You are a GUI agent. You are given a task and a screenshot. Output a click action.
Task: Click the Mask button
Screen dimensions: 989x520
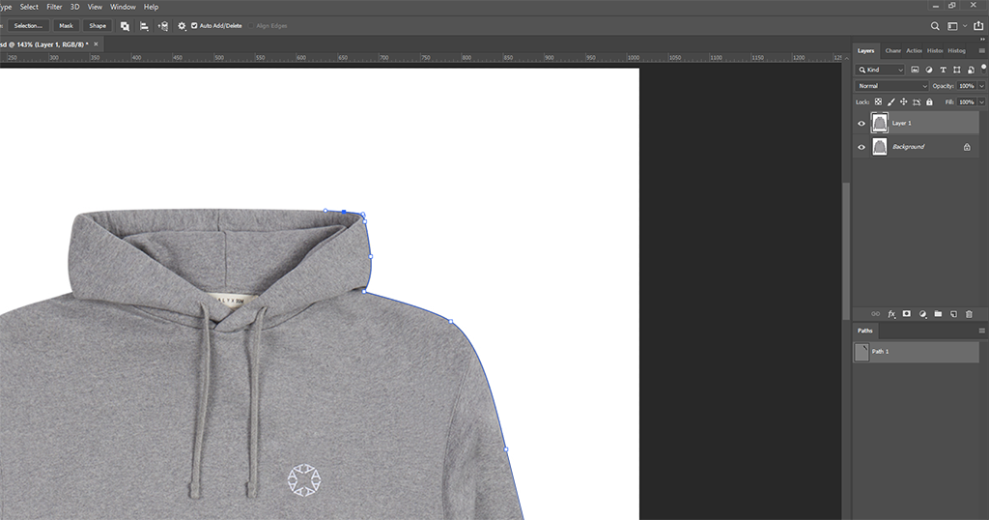click(x=66, y=26)
